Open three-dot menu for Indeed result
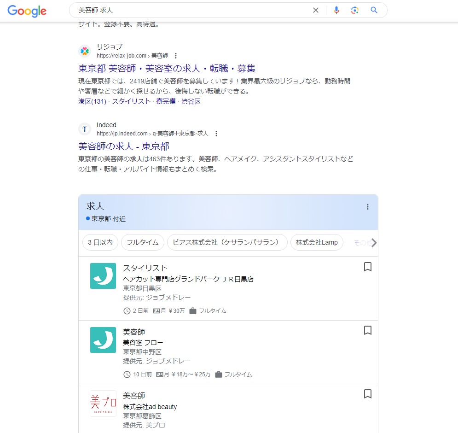Screen dimensions: 458x433 coord(216,134)
